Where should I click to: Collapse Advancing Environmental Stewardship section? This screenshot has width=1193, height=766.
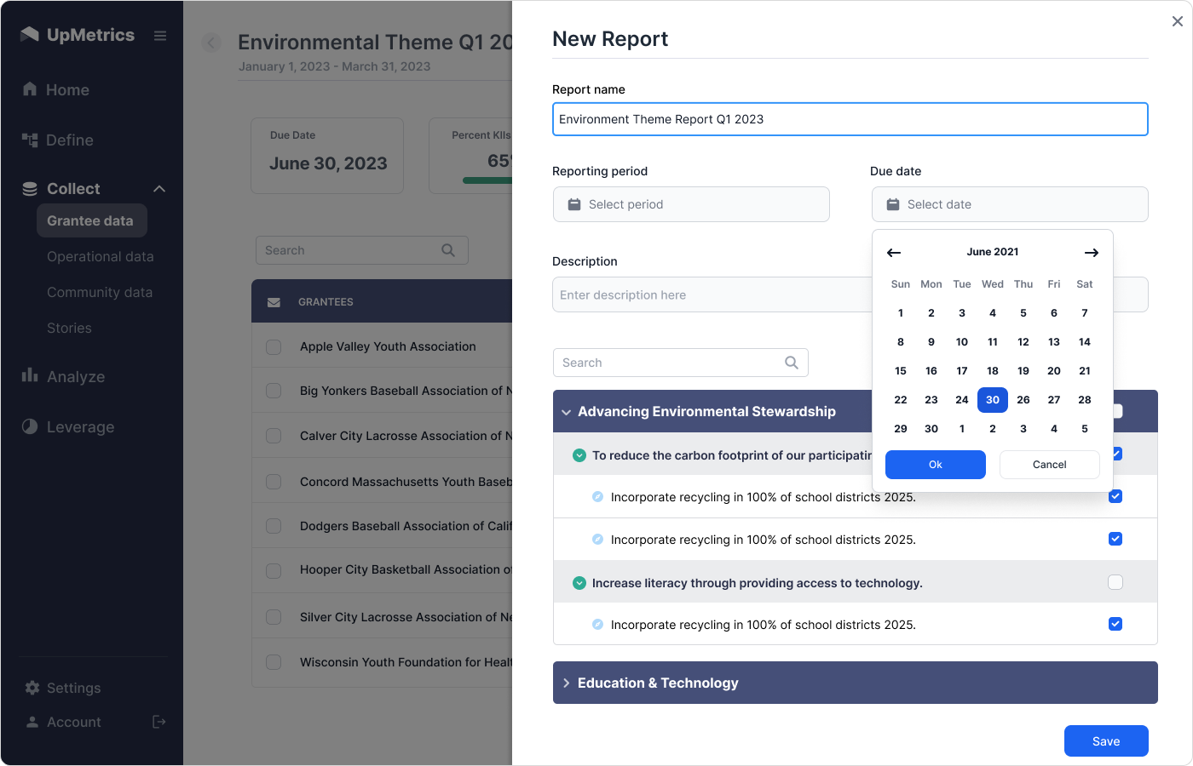coord(567,412)
